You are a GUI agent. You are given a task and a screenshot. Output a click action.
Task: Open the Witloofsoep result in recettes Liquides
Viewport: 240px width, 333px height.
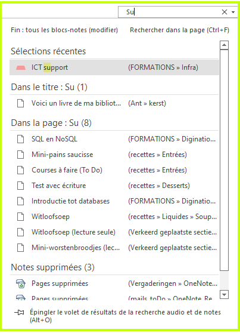coord(114,217)
